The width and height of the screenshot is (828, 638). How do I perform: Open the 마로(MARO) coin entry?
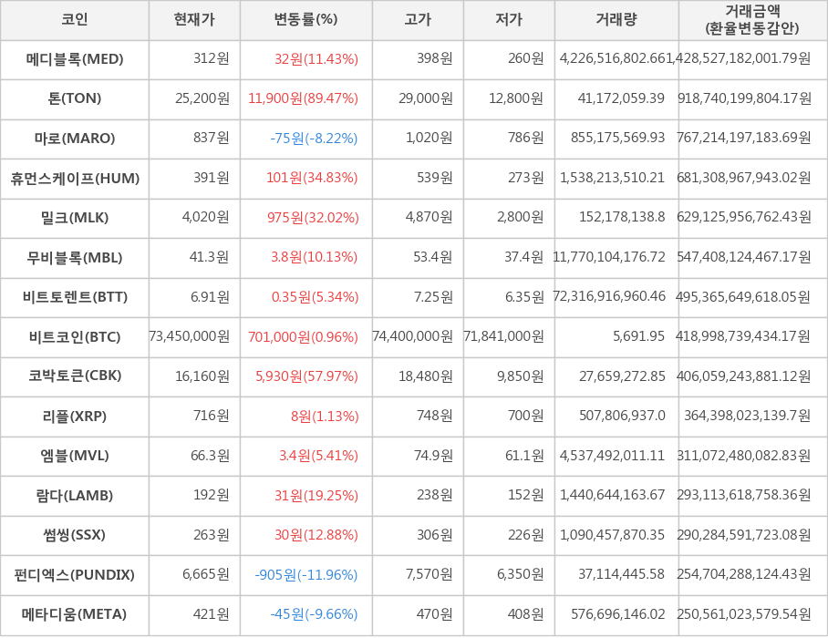tap(75, 139)
